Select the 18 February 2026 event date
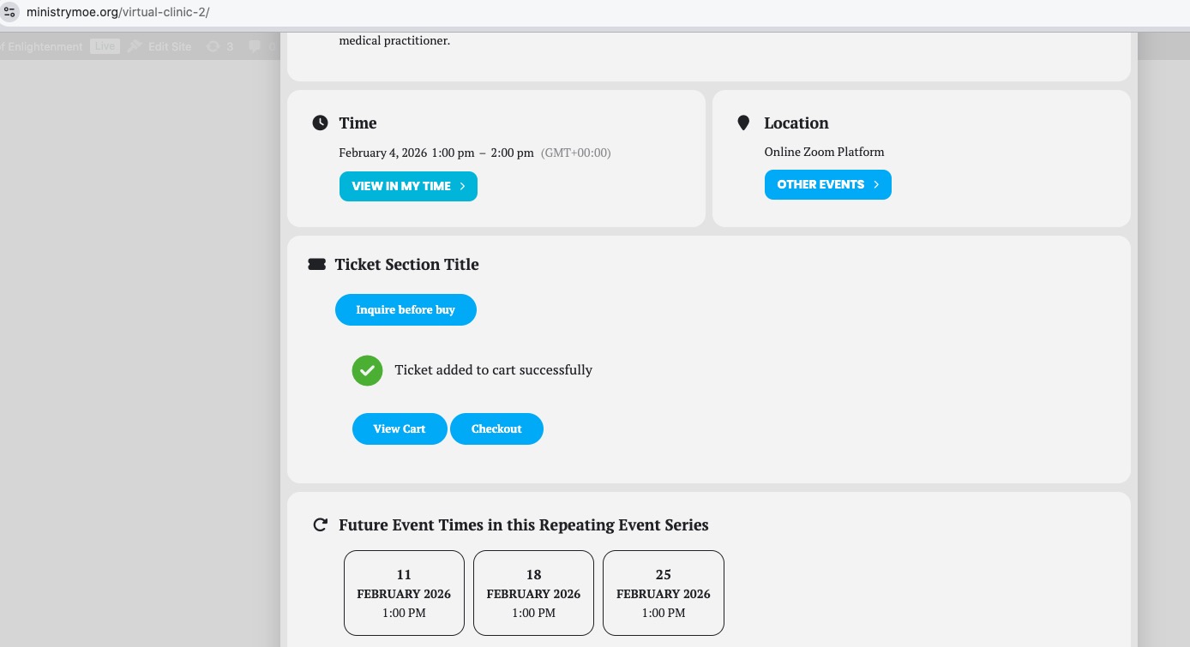The height and width of the screenshot is (647, 1190). pos(533,593)
